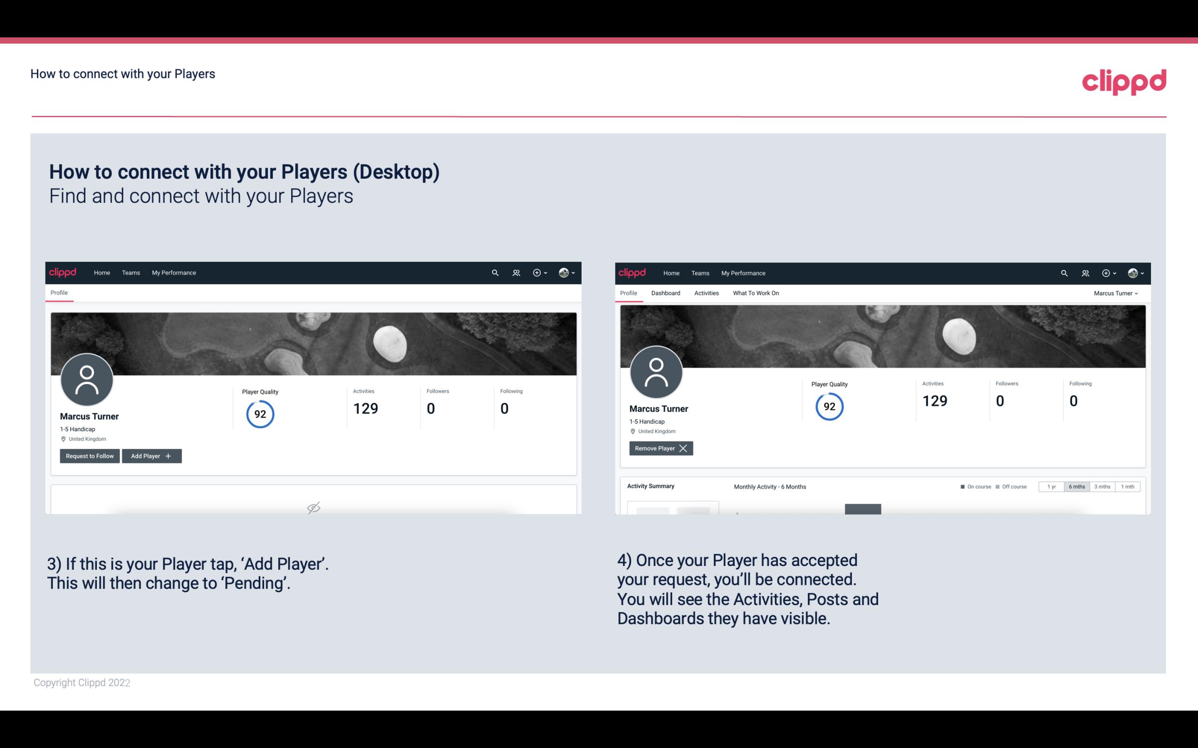Click the Add Player button left panel
This screenshot has height=748, width=1198.
point(152,455)
